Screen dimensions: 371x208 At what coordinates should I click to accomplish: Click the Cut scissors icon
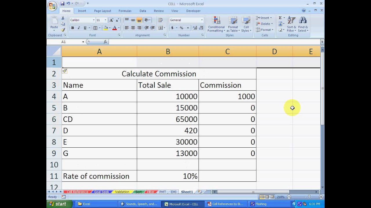[x=63, y=18]
